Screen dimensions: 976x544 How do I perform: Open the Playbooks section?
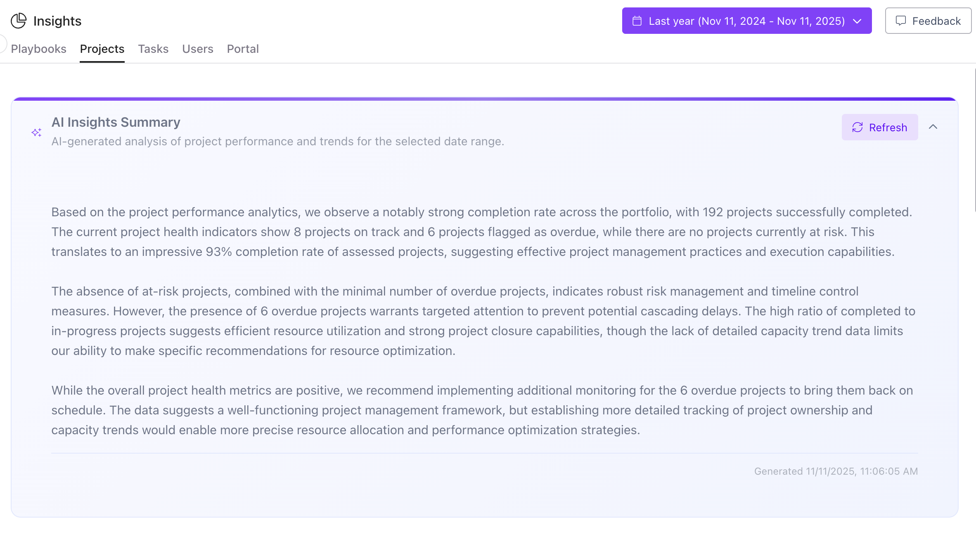(x=38, y=49)
